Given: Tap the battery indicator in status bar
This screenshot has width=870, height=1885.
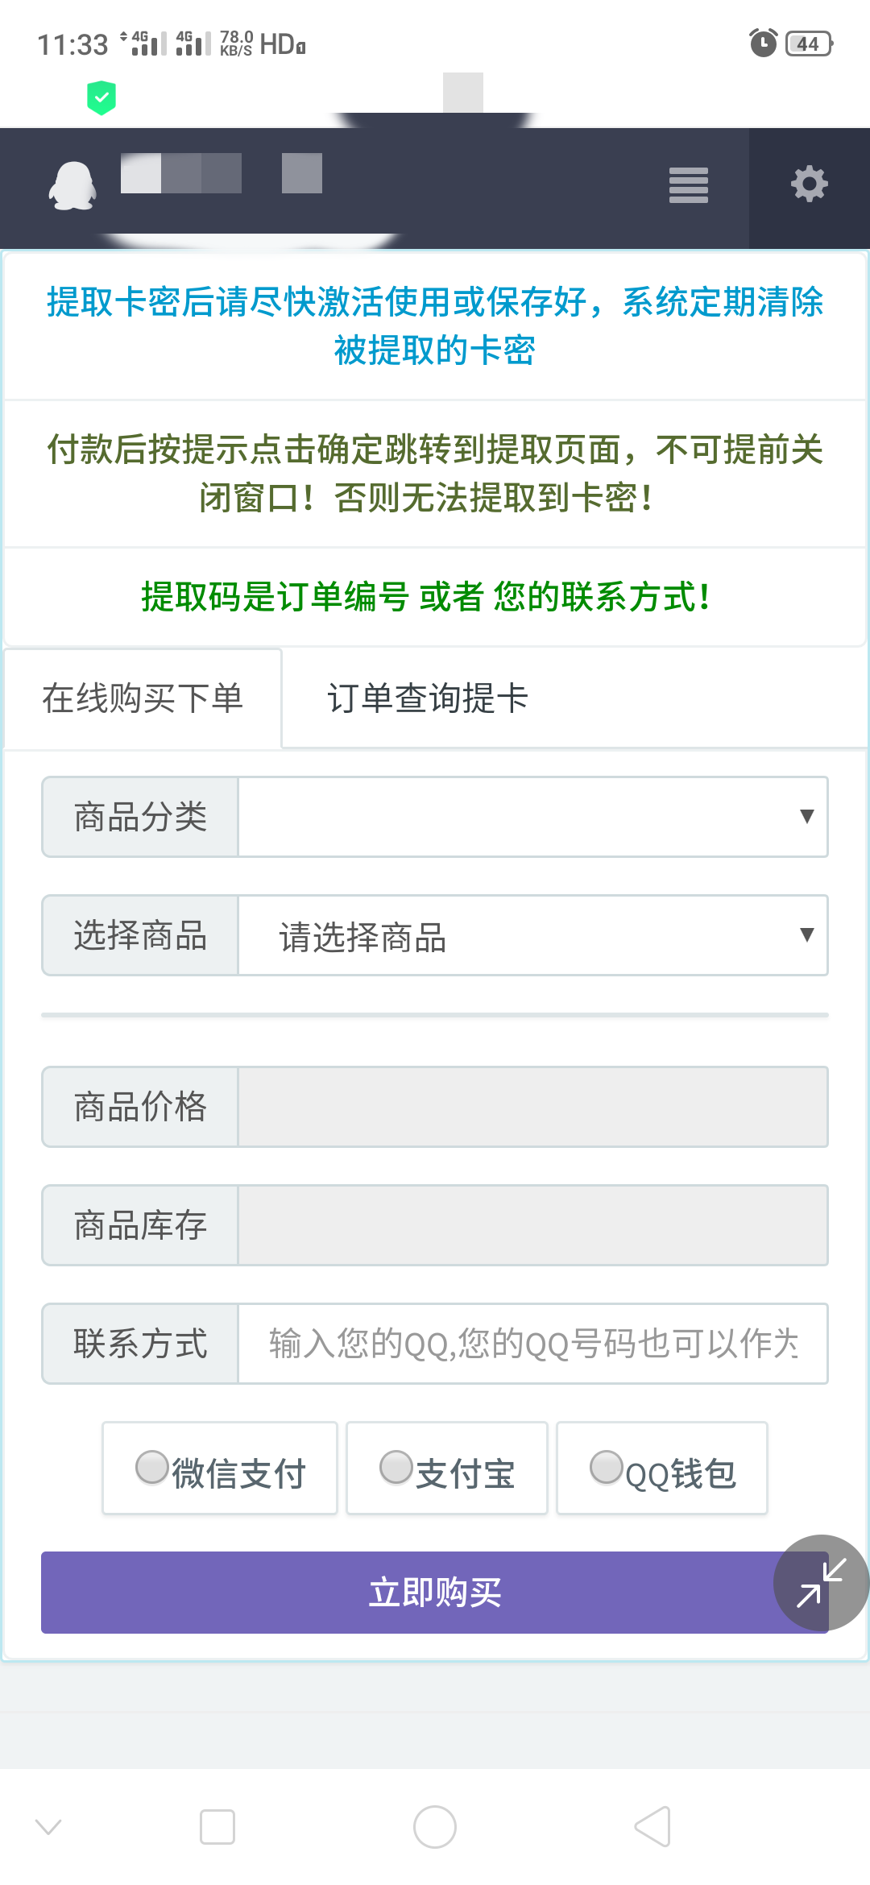Looking at the screenshot, I should (808, 42).
